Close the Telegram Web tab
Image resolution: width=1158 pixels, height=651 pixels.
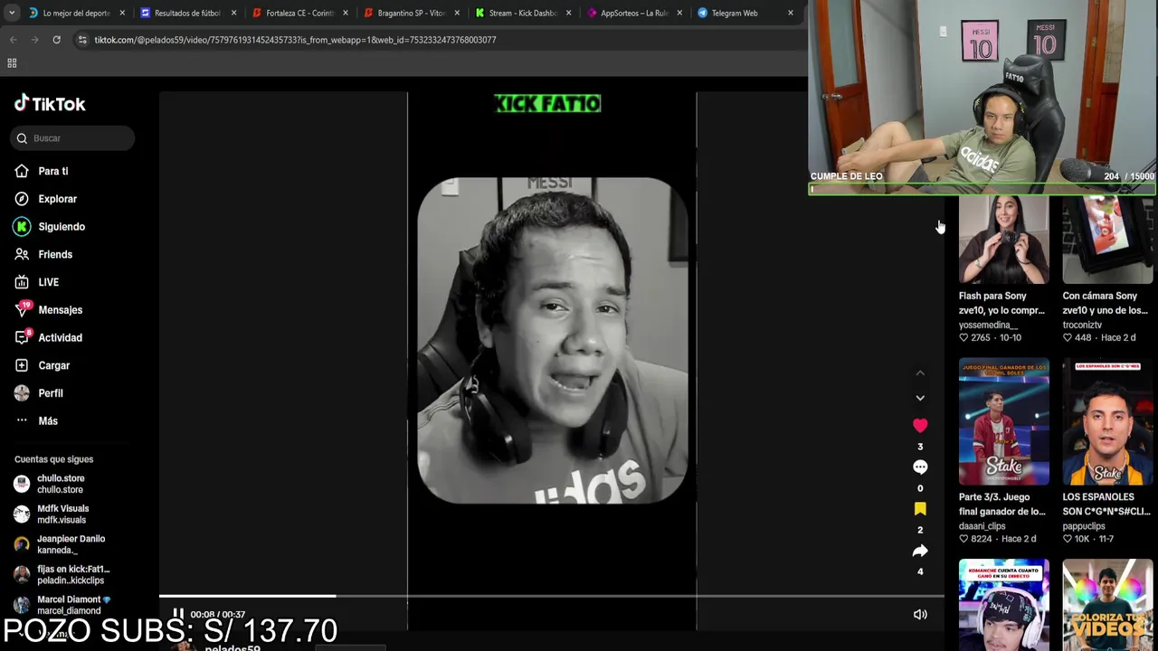pyautogui.click(x=790, y=13)
